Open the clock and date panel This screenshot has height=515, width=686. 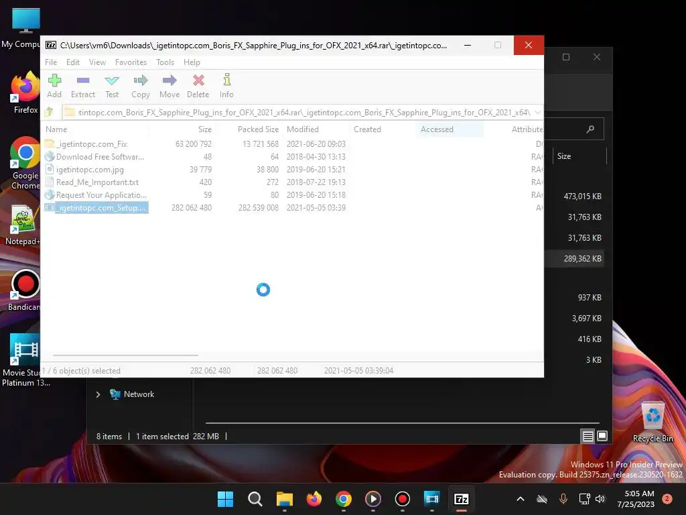(x=636, y=499)
